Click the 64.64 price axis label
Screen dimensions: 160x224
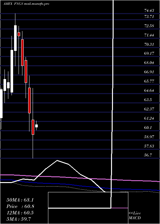coord(149,91)
